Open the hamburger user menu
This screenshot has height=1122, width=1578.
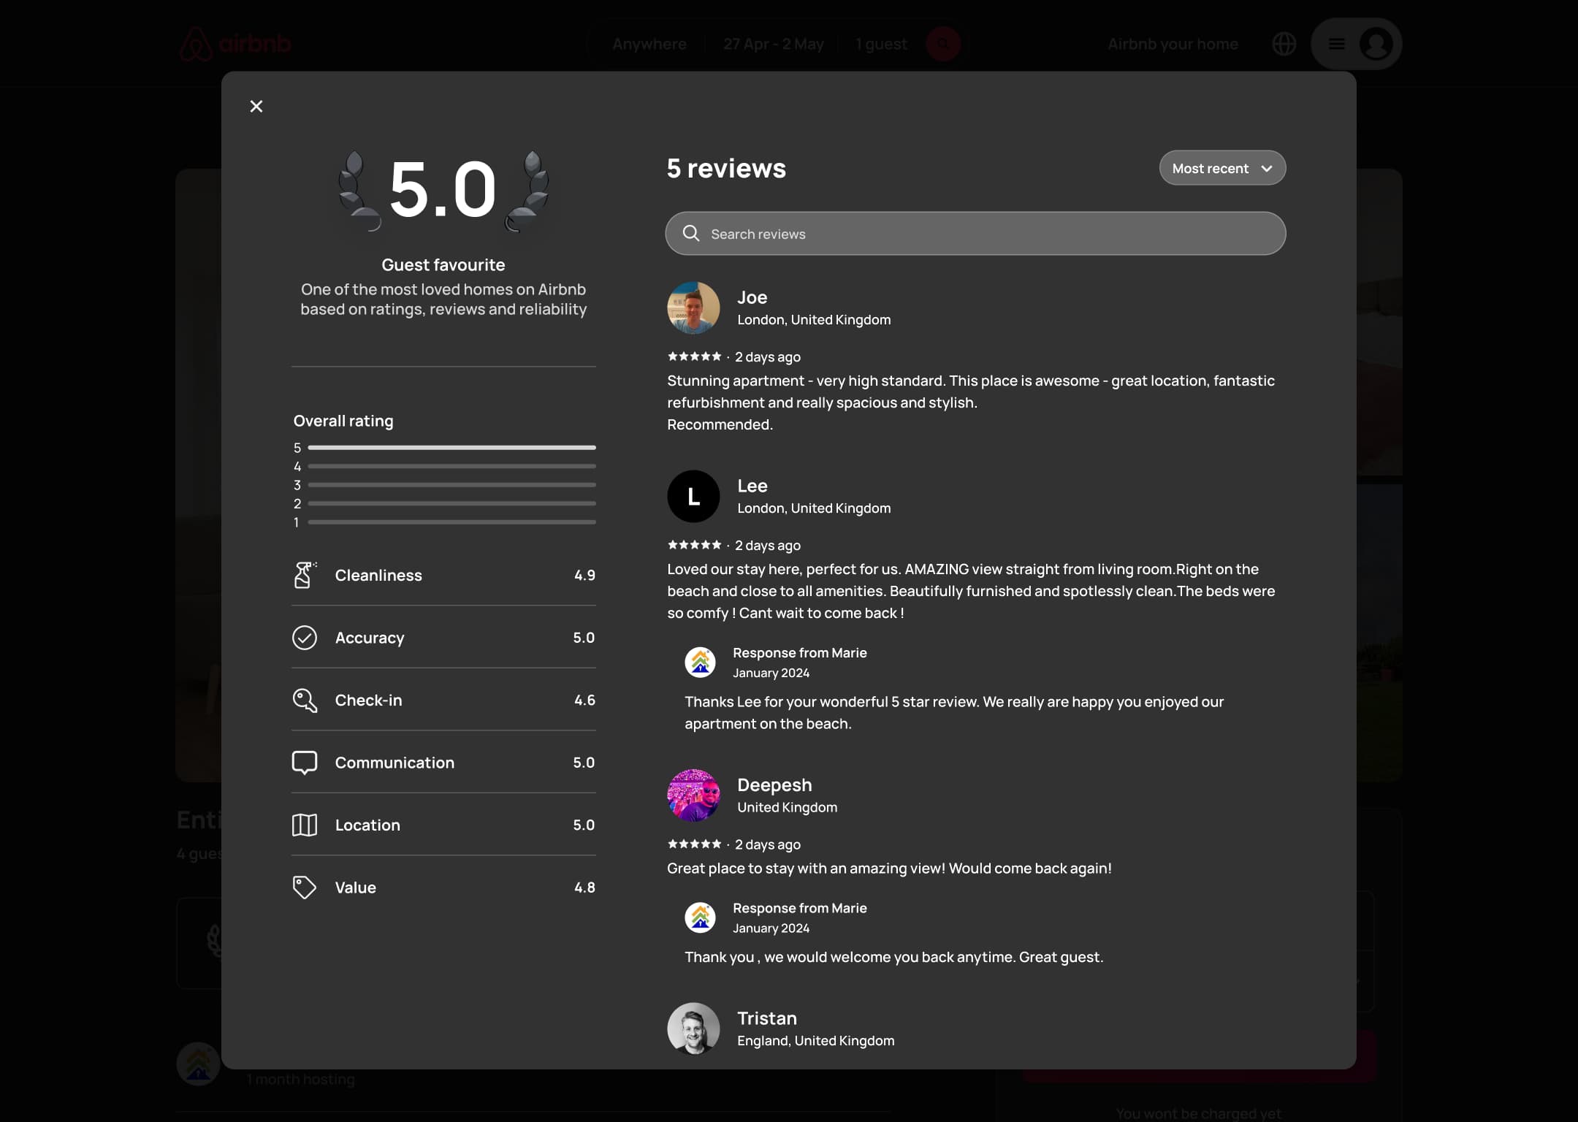[x=1337, y=44]
